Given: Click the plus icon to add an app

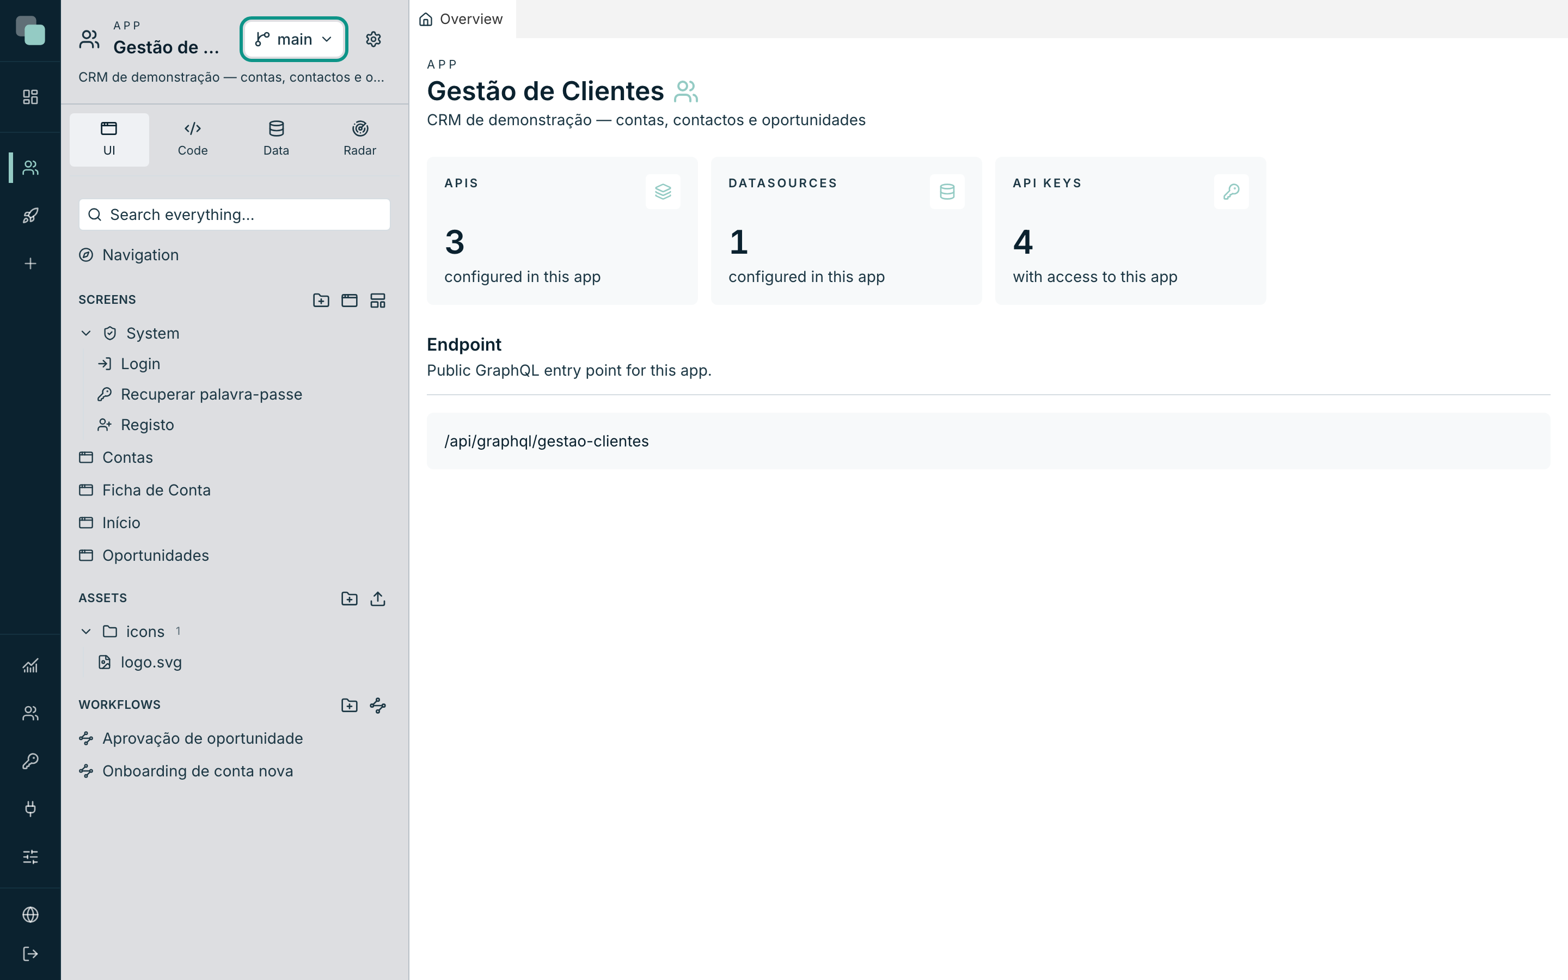Looking at the screenshot, I should coord(30,264).
